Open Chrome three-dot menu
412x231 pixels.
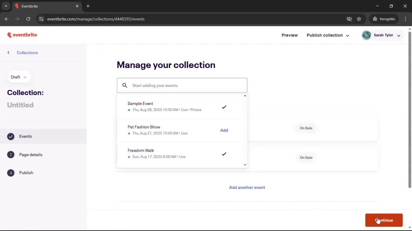click(x=405, y=19)
